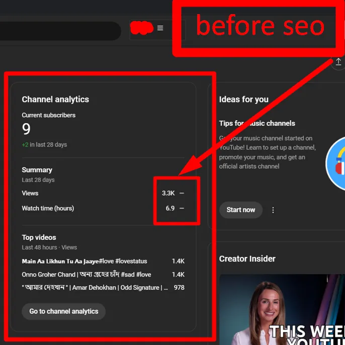
Task: Click the 978 views count
Action: tap(179, 288)
